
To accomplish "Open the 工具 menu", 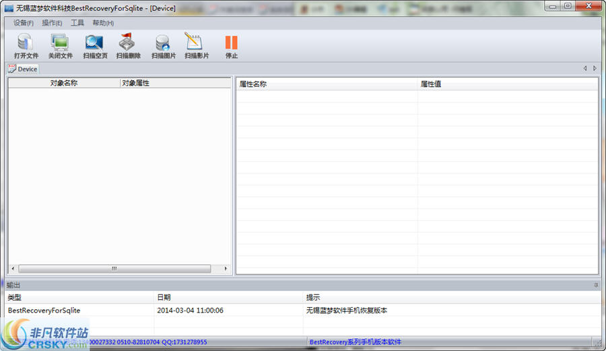I will (77, 23).
